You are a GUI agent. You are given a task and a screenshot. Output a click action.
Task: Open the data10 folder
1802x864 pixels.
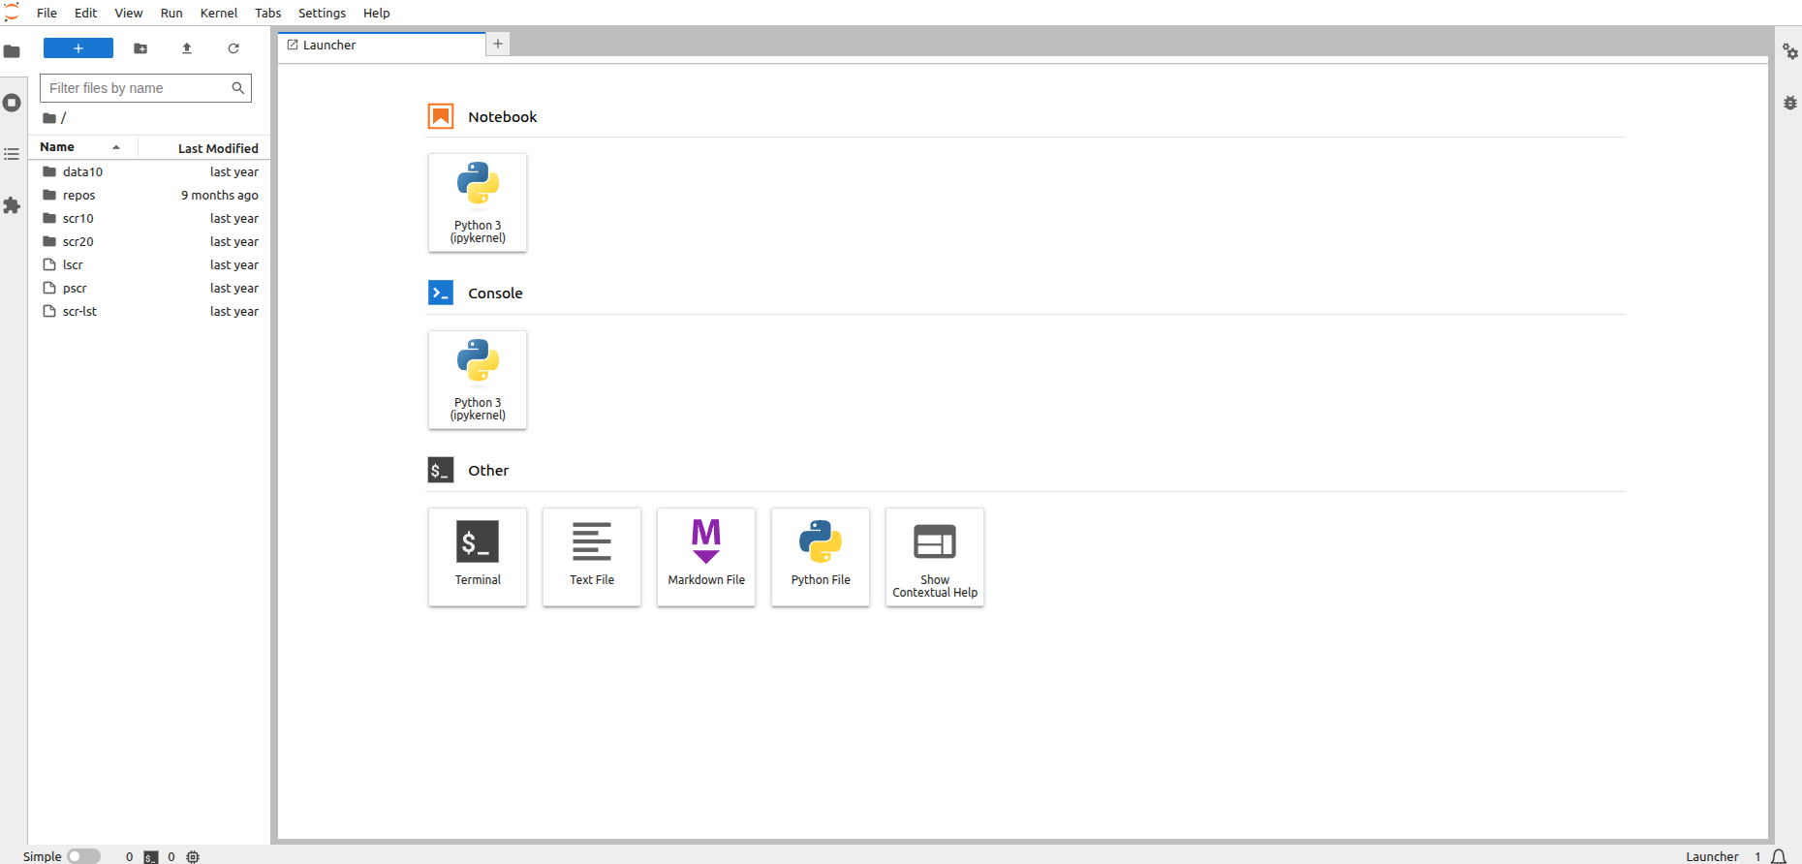82,171
